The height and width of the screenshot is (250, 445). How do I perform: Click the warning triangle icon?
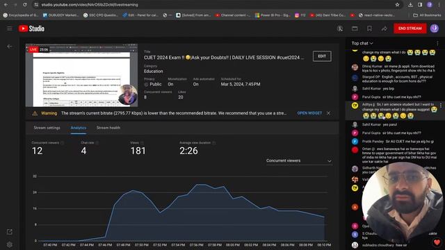pos(35,113)
